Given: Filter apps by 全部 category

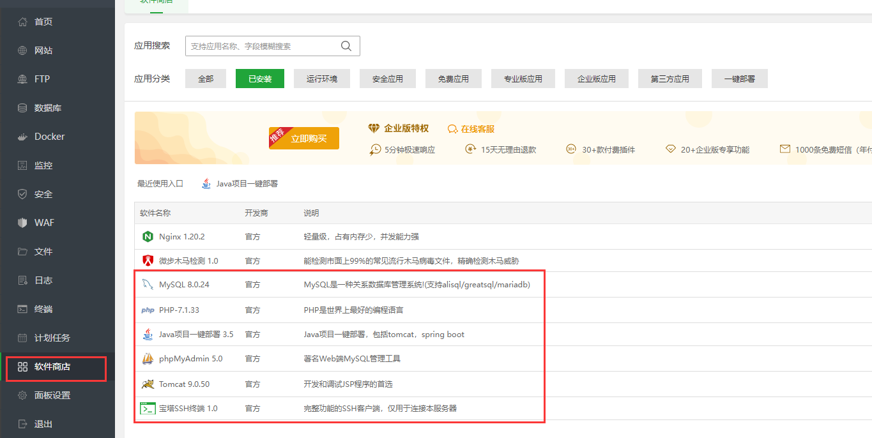Looking at the screenshot, I should [206, 79].
